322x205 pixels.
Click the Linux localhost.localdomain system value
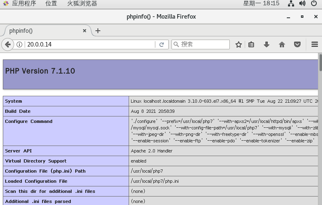(224, 101)
